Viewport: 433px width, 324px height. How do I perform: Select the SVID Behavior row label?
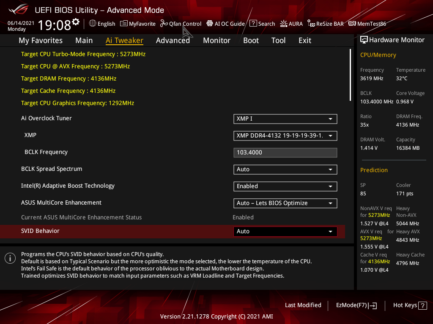point(40,231)
